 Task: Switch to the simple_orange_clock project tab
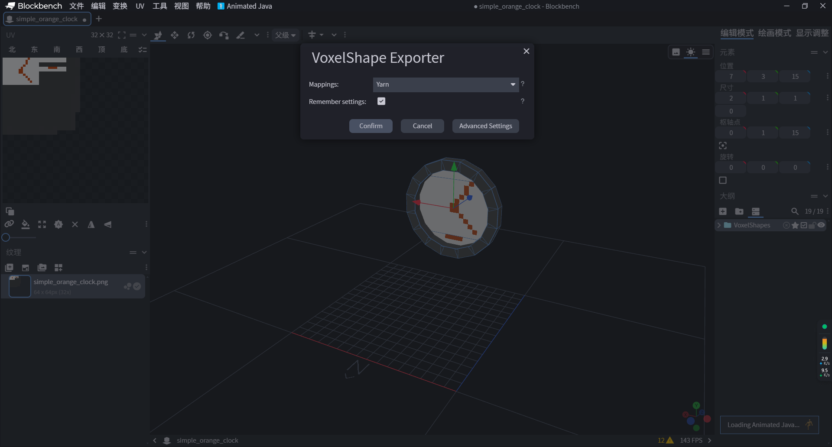47,19
